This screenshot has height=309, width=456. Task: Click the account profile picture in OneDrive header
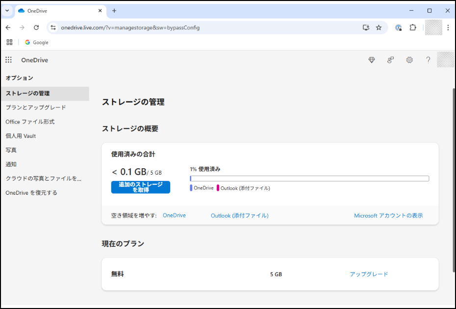click(x=445, y=60)
